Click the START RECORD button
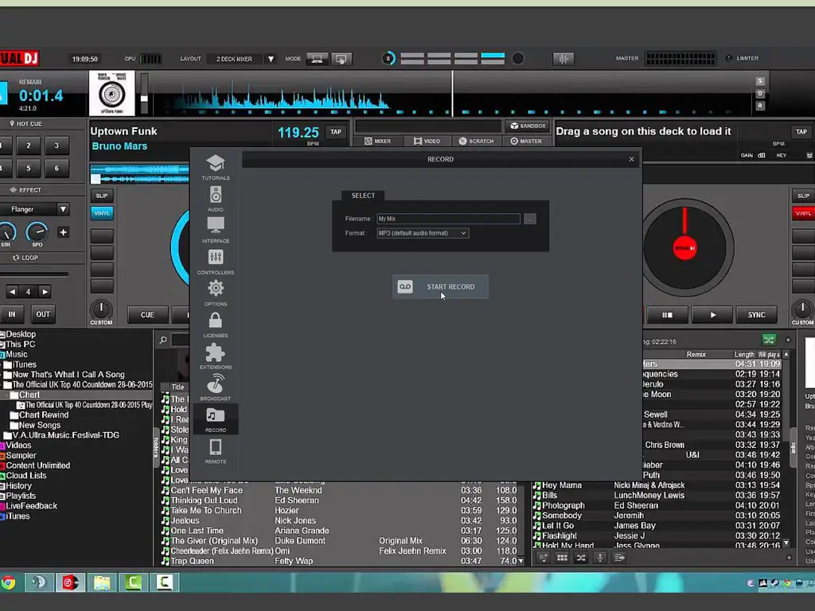 440,286
